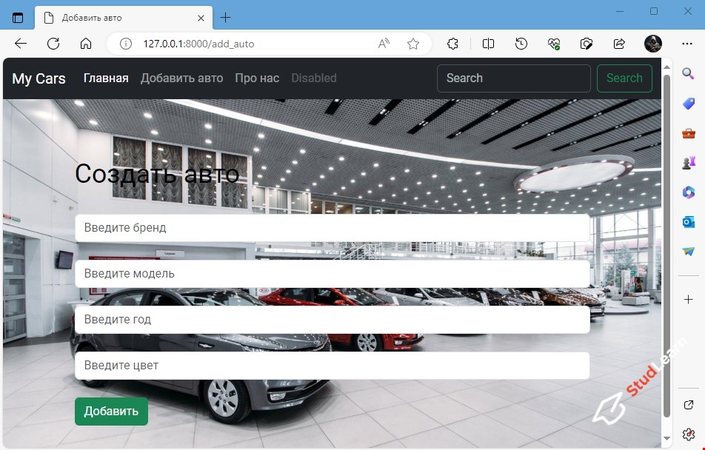
Task: Open browser History
Action: coord(521,44)
